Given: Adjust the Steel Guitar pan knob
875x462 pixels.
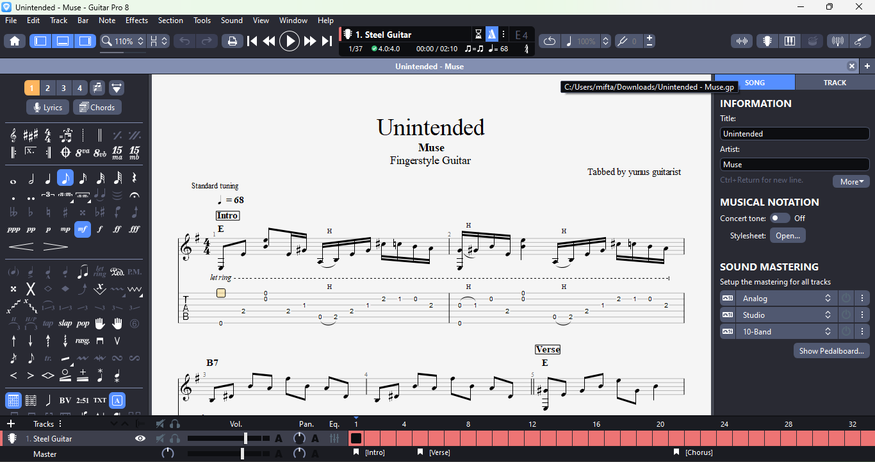Looking at the screenshot, I should (x=299, y=439).
